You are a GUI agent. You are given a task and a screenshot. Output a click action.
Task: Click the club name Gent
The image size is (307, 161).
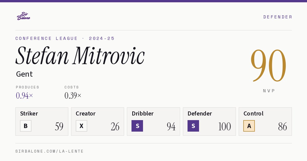pos(25,74)
